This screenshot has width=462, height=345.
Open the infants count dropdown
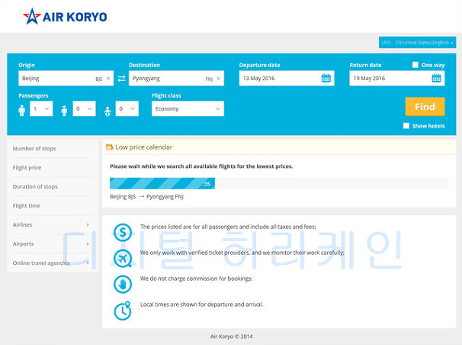[x=127, y=108]
